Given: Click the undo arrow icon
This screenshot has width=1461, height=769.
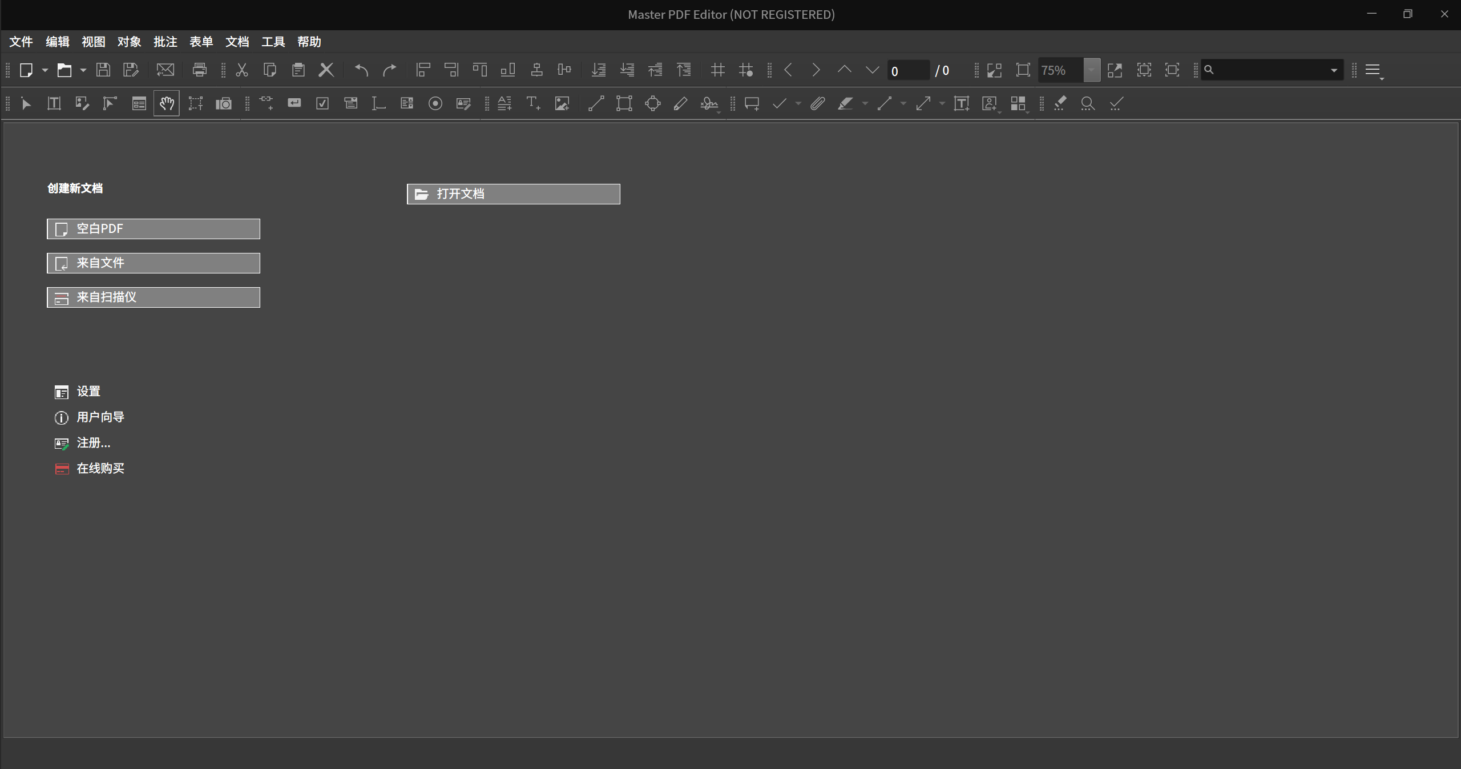Looking at the screenshot, I should pos(361,70).
